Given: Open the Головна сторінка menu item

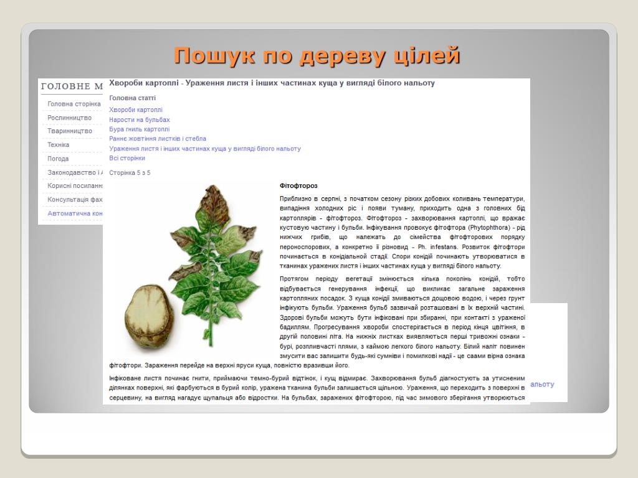Looking at the screenshot, I should point(74,104).
